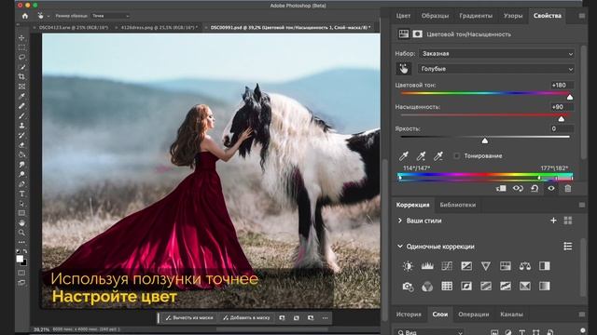Select the Type tool
The width and height of the screenshot is (597, 335).
[21, 194]
